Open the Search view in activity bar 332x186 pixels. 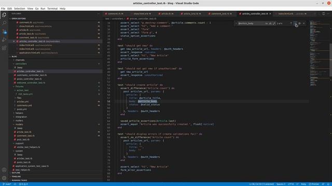[x=4, y=23]
